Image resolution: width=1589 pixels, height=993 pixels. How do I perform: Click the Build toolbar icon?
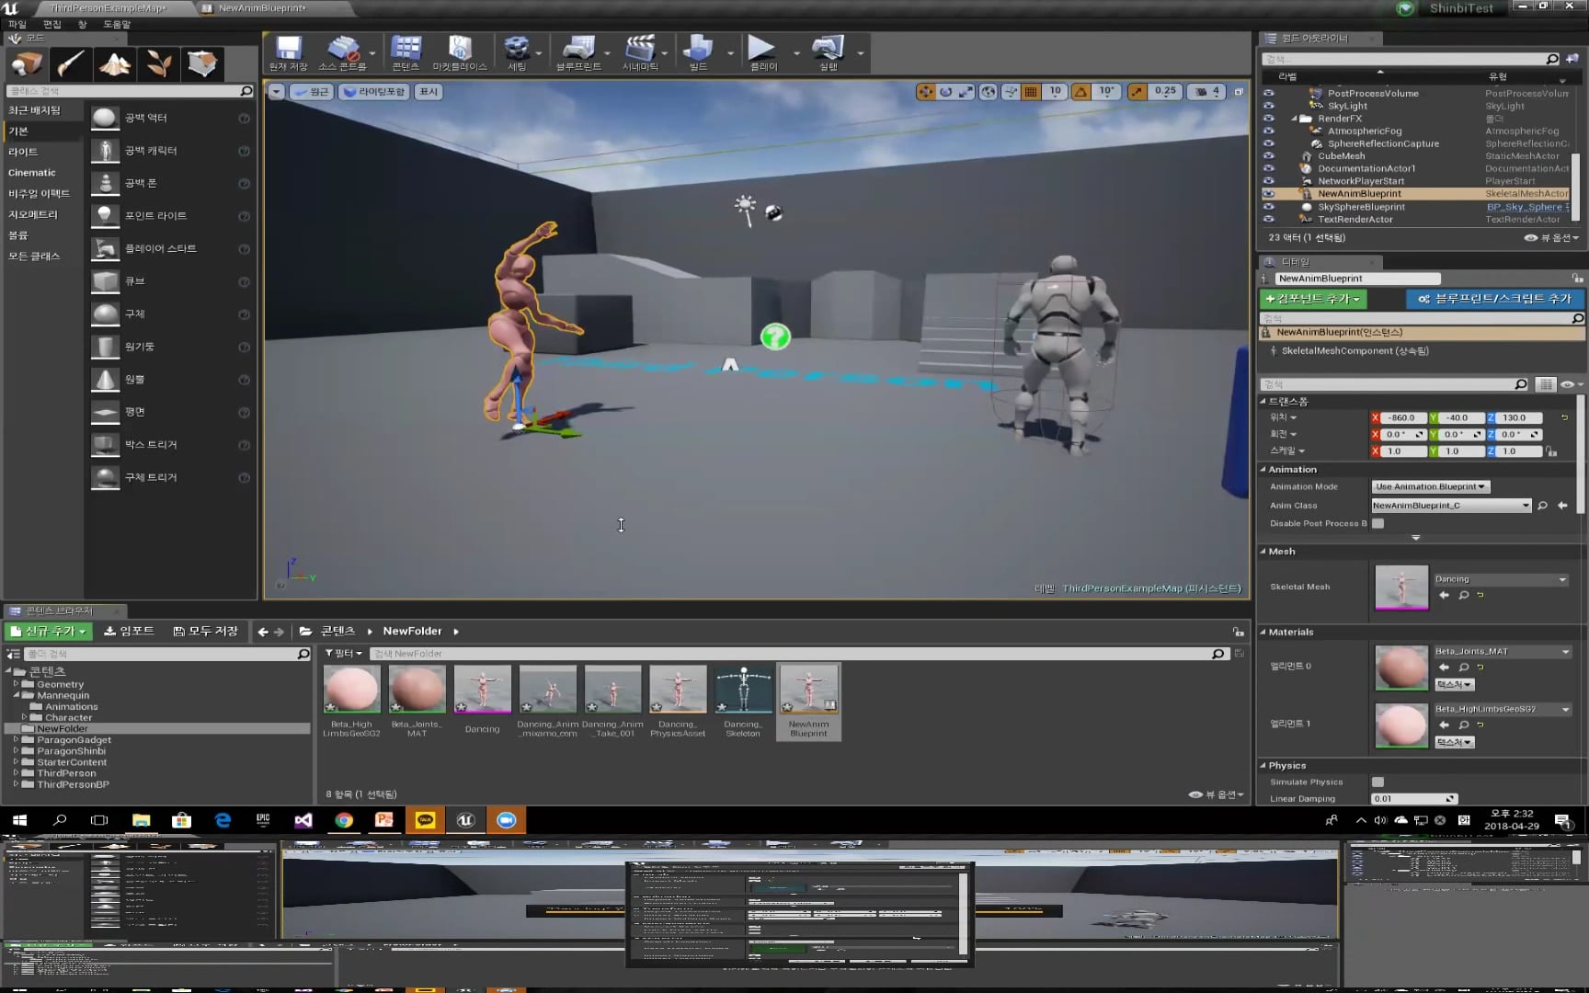[x=698, y=52]
